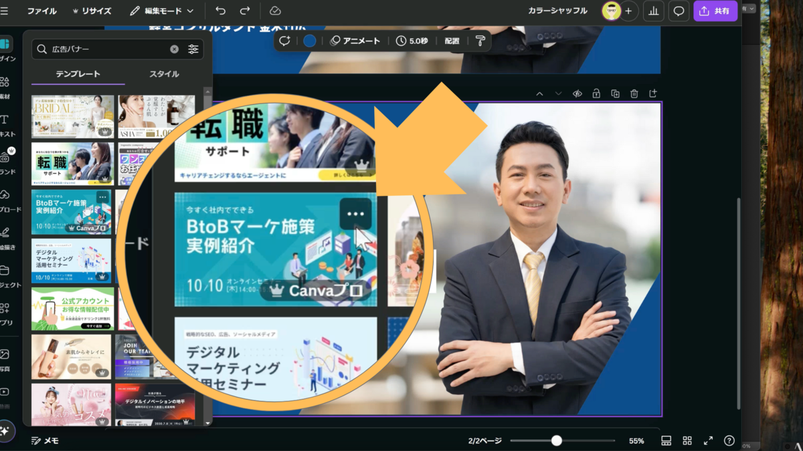Add a collaborator with the plus button
This screenshot has width=803, height=451.
pos(628,11)
